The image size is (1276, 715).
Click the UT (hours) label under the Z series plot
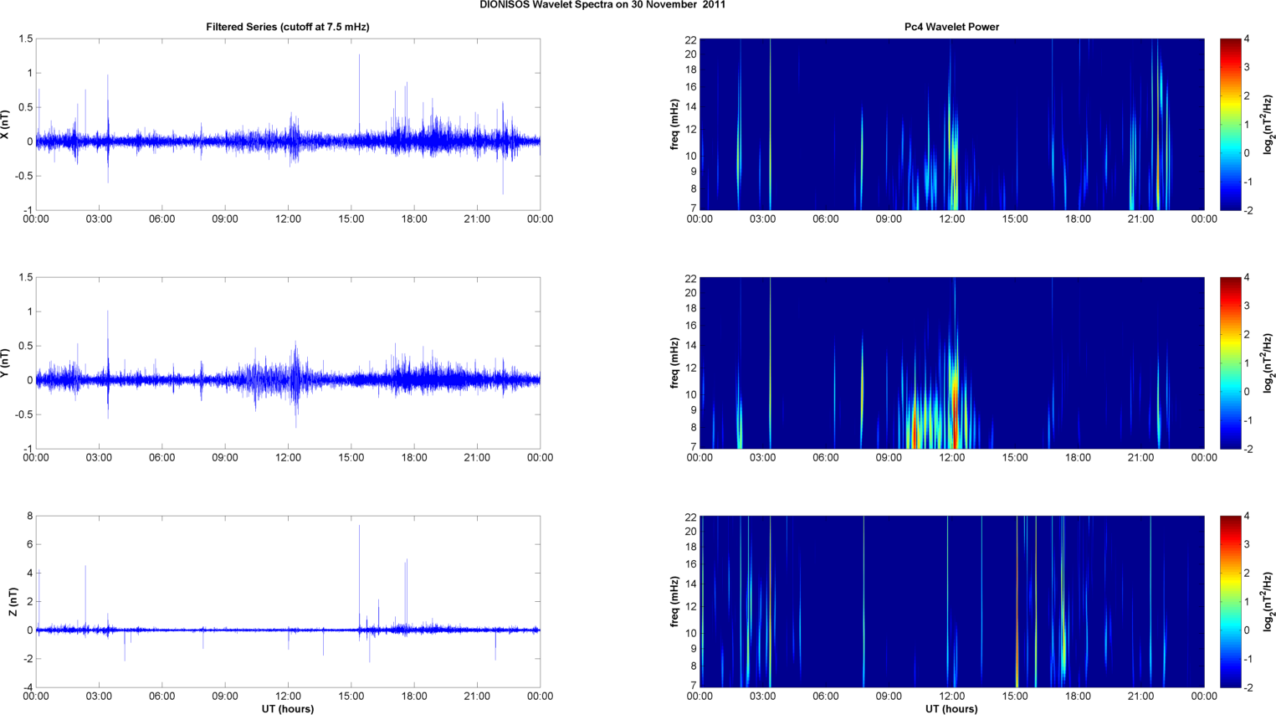(288, 709)
